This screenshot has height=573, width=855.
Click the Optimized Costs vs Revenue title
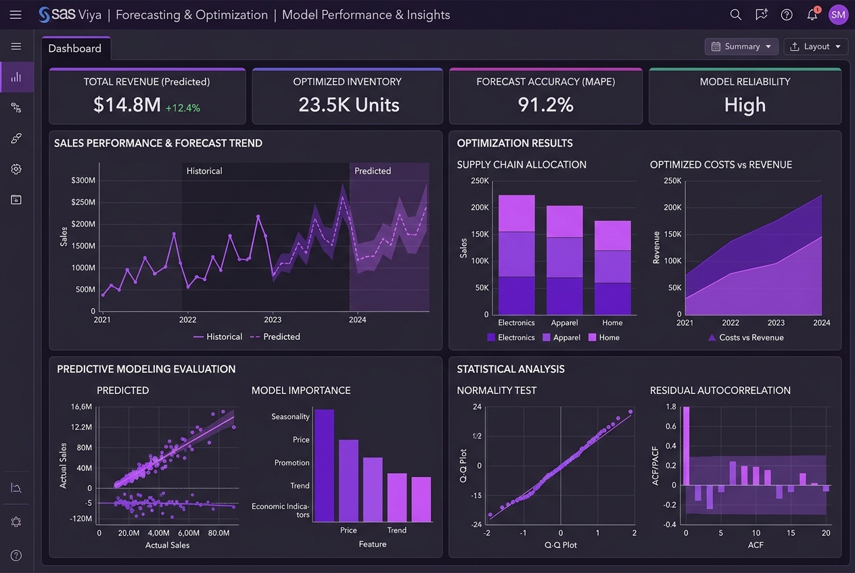(x=721, y=164)
